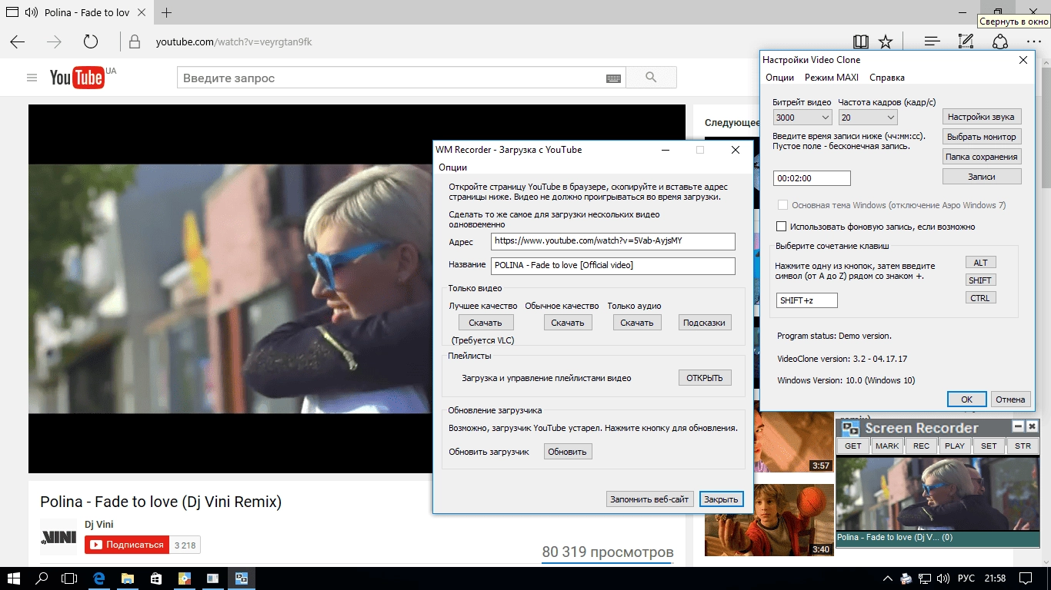The height and width of the screenshot is (590, 1051).
Task: Click Скачать under Обычное качество
Action: (568, 323)
